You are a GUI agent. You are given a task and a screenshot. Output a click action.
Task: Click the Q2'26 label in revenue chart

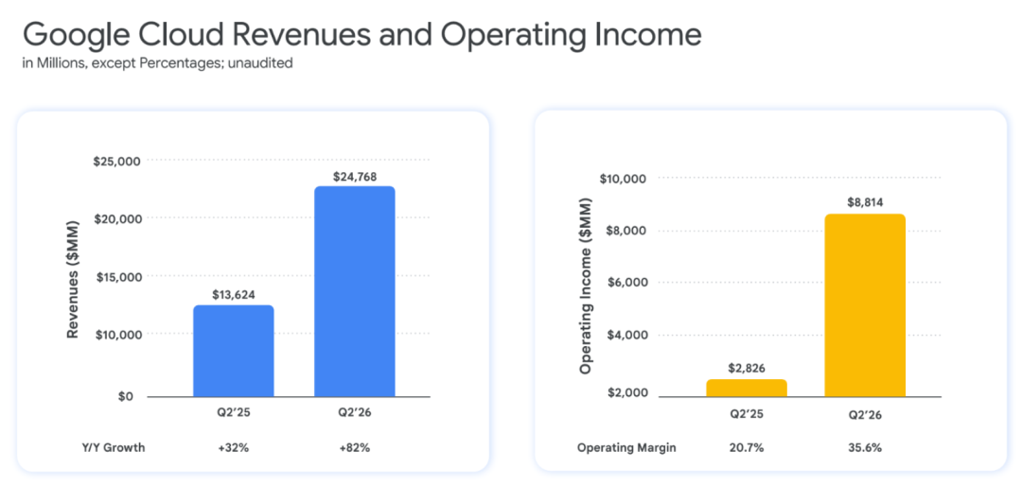(355, 412)
